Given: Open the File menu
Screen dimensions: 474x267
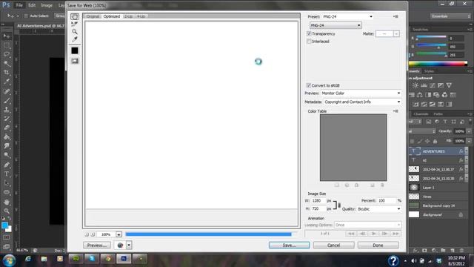Looking at the screenshot, I should click(x=19, y=5).
